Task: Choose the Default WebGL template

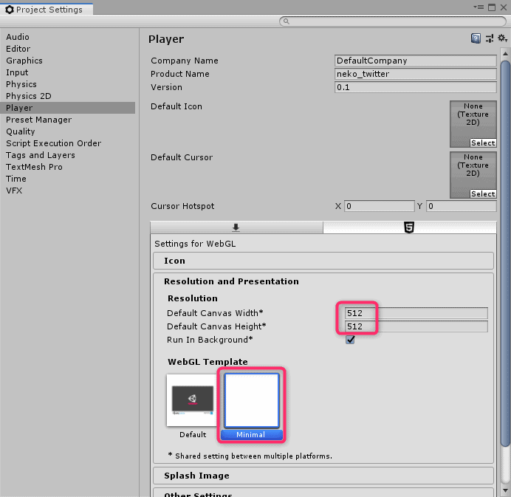Action: pyautogui.click(x=191, y=401)
